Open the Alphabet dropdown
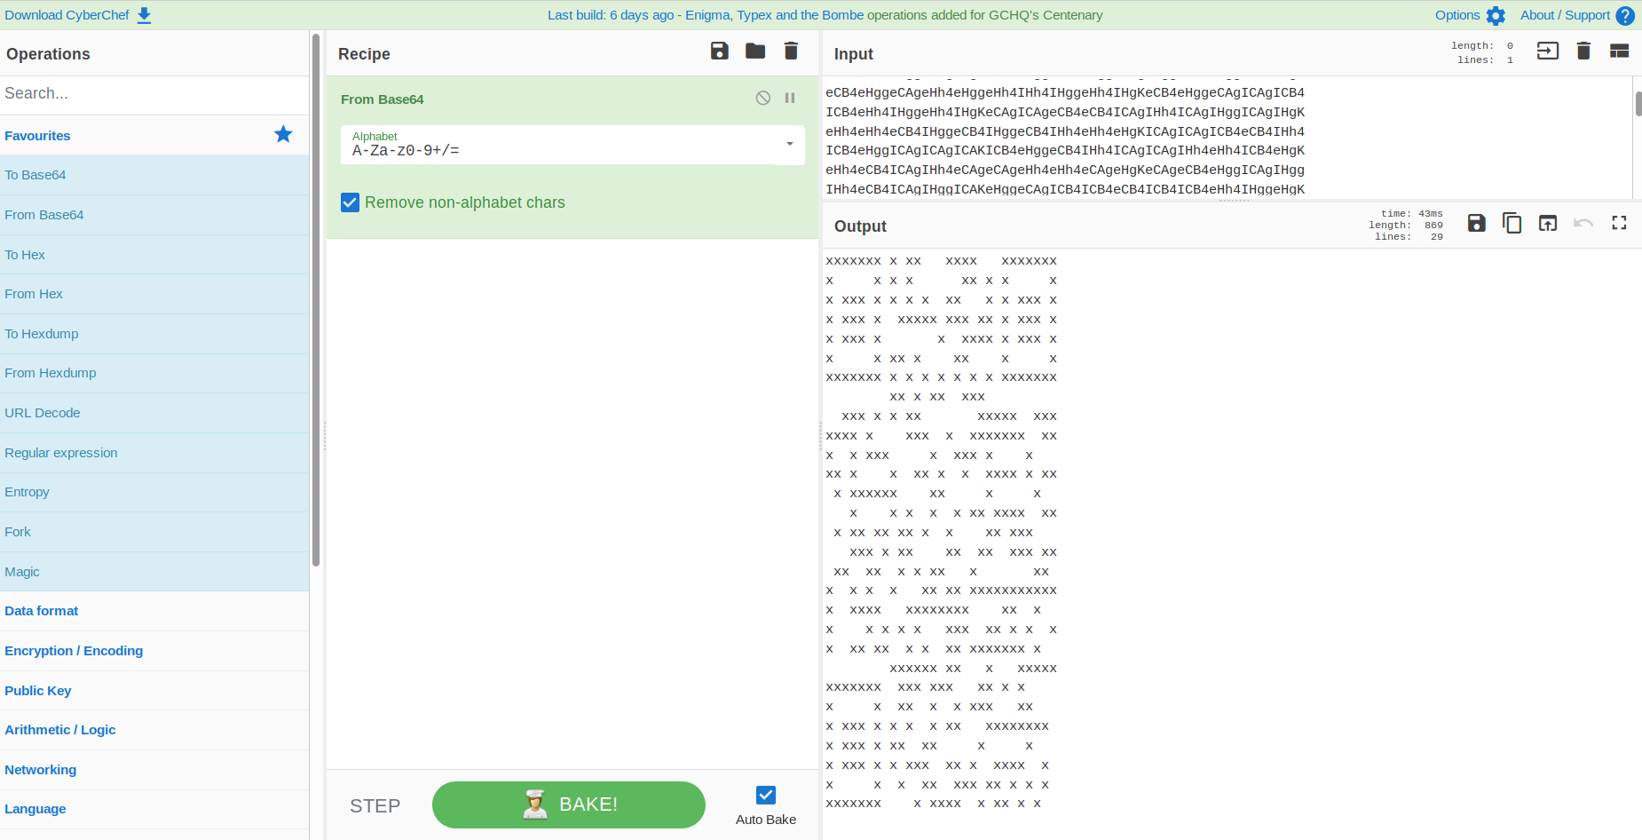Viewport: 1642px width, 840px height. 789,145
